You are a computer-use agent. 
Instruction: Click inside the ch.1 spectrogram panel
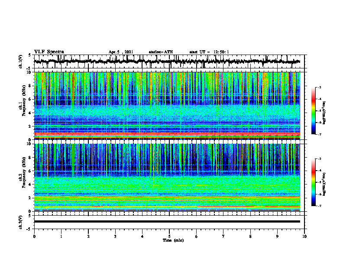[167, 106]
